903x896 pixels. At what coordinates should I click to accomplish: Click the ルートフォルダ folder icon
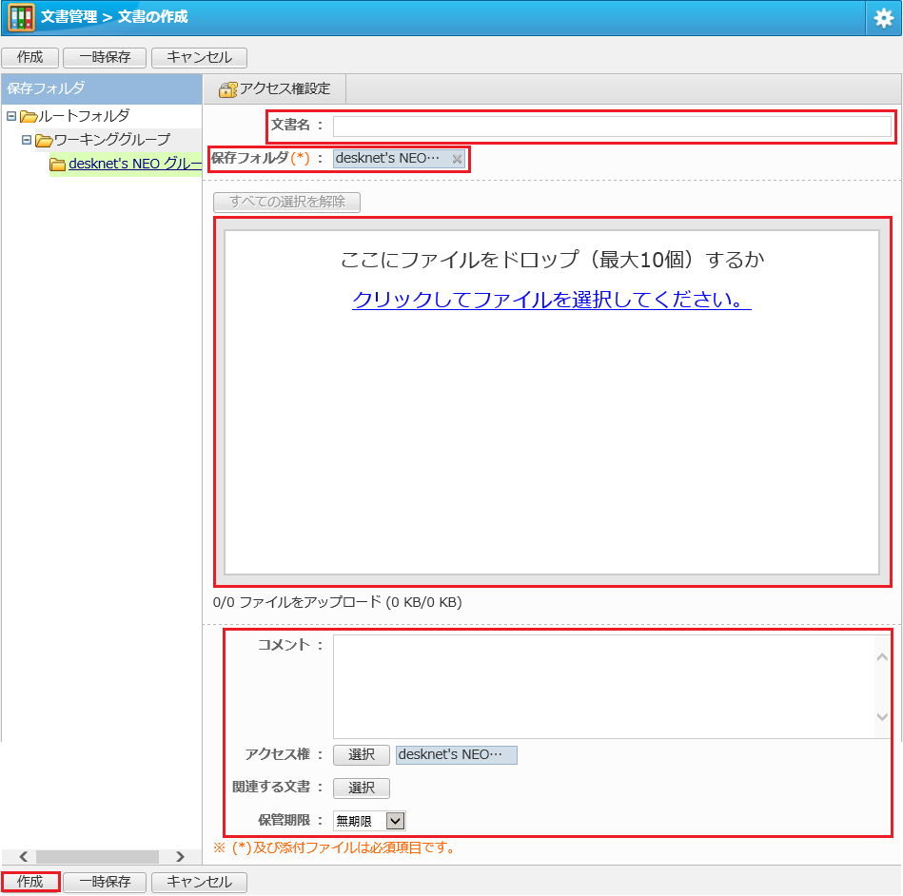coord(29,116)
